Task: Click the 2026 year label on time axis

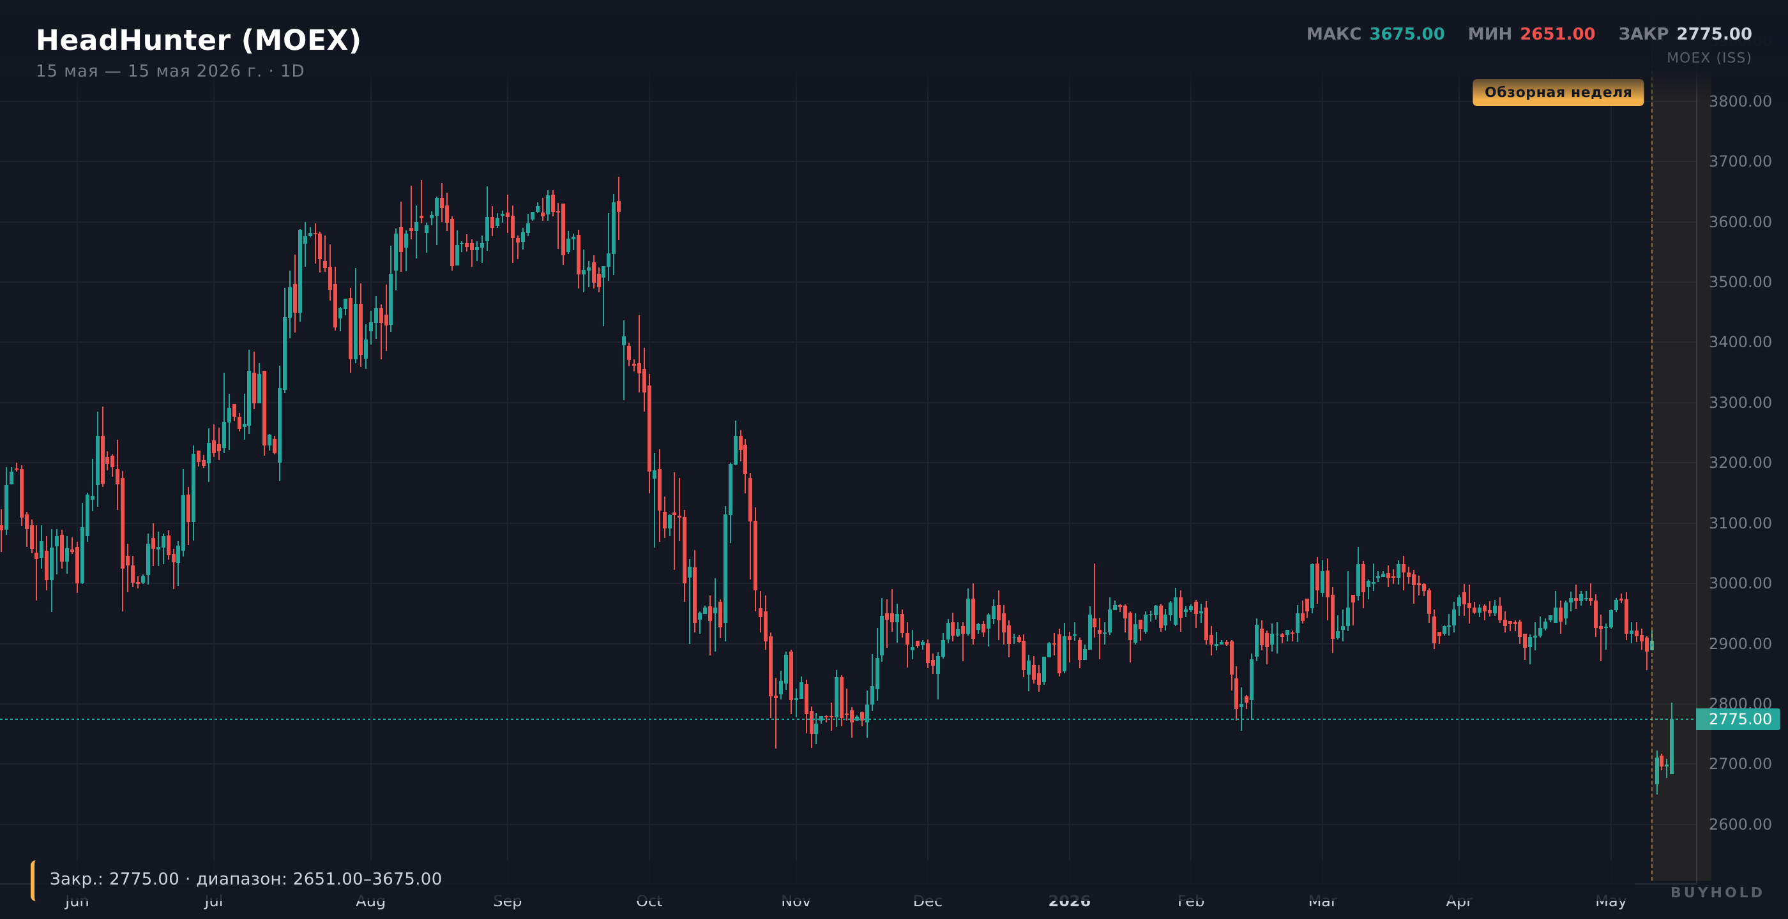Action: [1070, 902]
